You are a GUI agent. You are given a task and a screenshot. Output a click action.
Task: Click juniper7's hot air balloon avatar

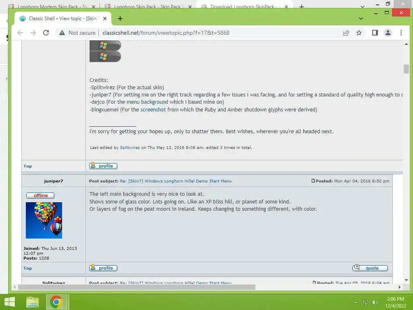[44, 220]
